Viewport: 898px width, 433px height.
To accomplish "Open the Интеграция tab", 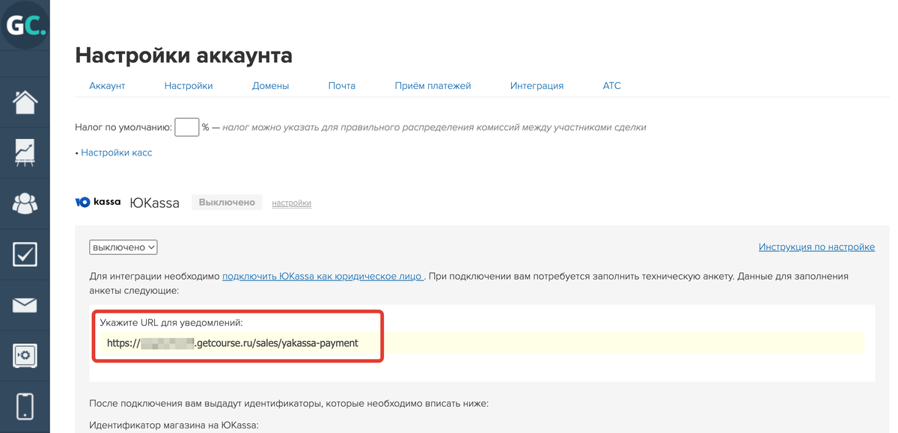I will tap(537, 85).
